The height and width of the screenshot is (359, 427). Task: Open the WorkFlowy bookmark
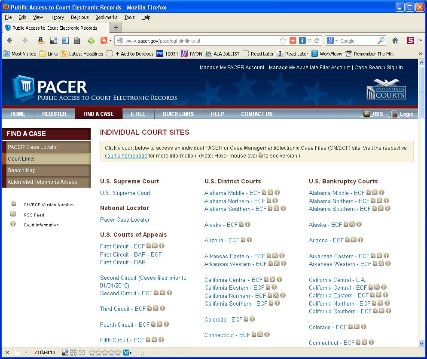[327, 54]
